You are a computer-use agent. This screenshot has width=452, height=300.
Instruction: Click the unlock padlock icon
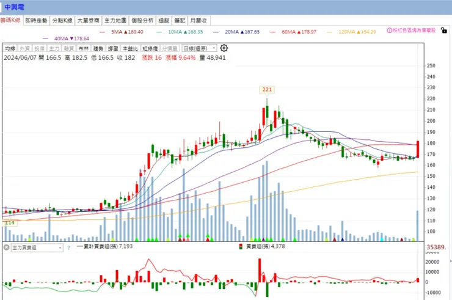click(444, 30)
